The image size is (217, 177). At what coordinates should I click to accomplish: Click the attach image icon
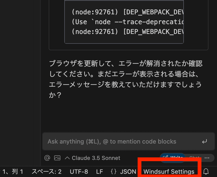(x=57, y=158)
